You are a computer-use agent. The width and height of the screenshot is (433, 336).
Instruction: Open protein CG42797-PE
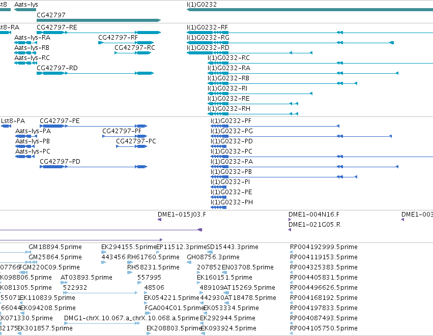point(60,121)
